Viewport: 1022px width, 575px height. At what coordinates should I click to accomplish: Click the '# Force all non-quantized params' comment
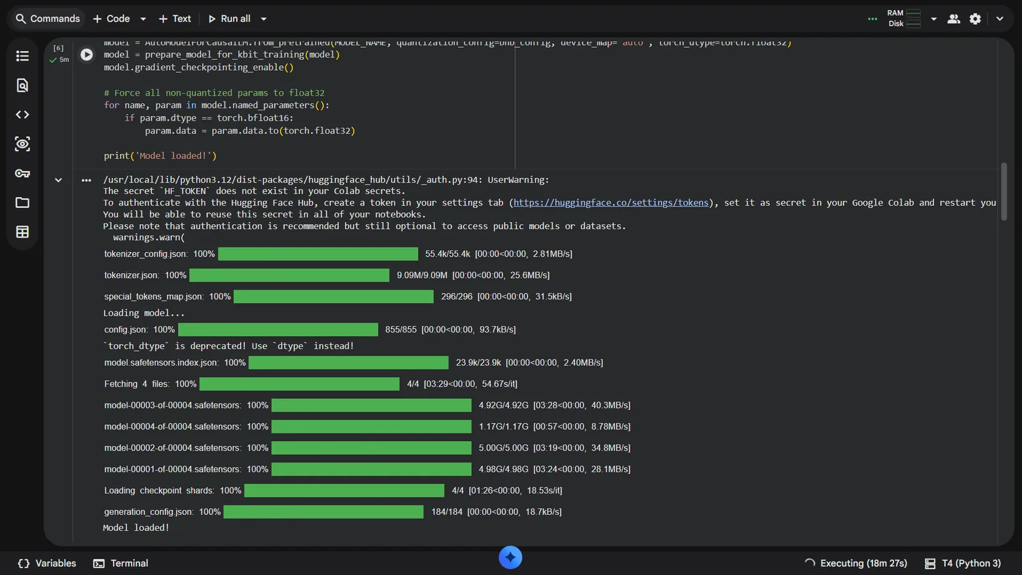pyautogui.click(x=214, y=93)
